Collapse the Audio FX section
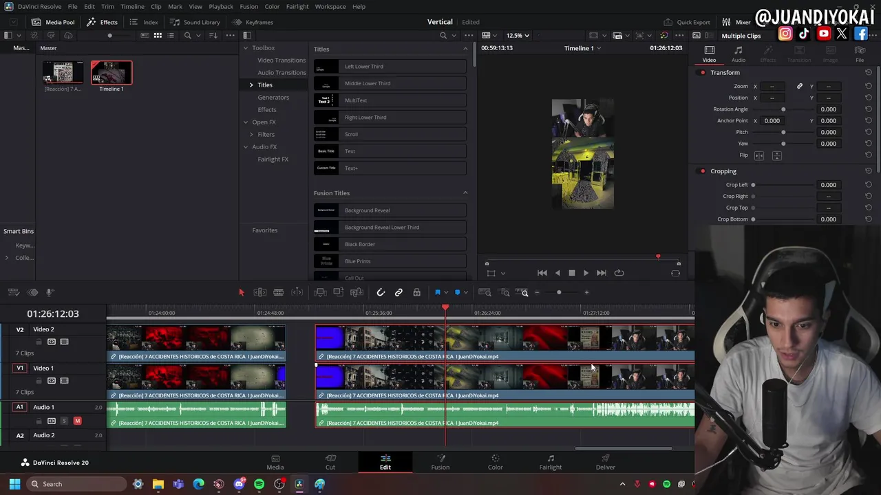 (x=246, y=147)
